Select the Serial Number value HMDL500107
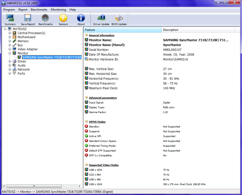Image resolution: width=242 pixels, height=195 pixels. click(172, 50)
